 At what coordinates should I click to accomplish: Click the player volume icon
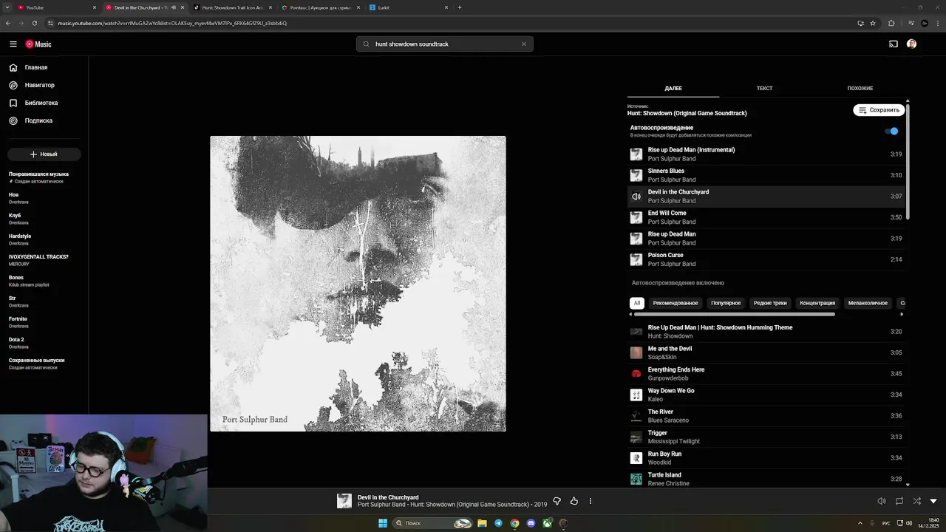click(x=882, y=501)
